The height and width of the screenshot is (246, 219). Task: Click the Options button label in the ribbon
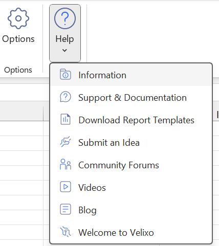click(18, 39)
